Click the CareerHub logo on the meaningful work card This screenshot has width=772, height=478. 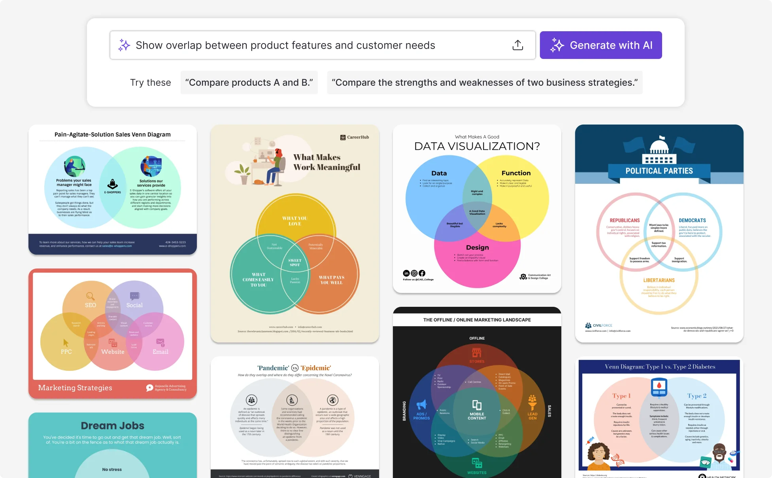pos(355,137)
